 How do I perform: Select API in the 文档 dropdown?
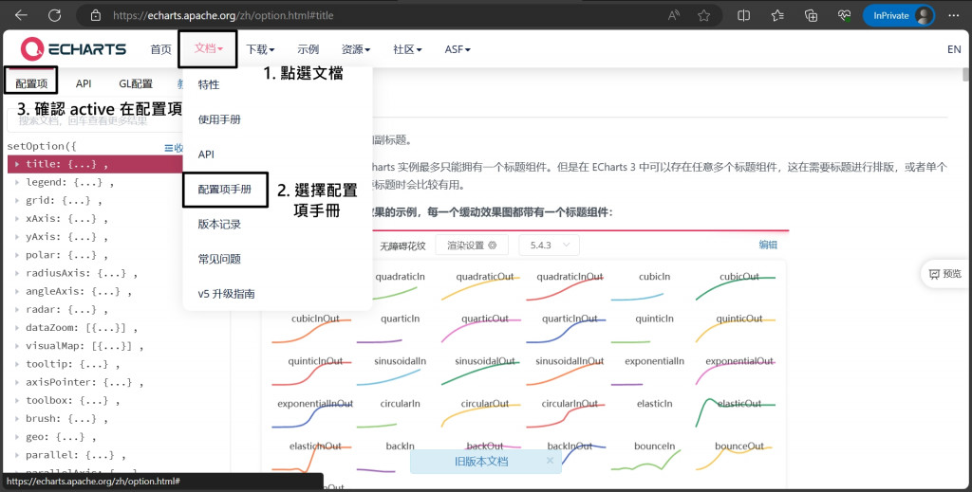tap(206, 155)
